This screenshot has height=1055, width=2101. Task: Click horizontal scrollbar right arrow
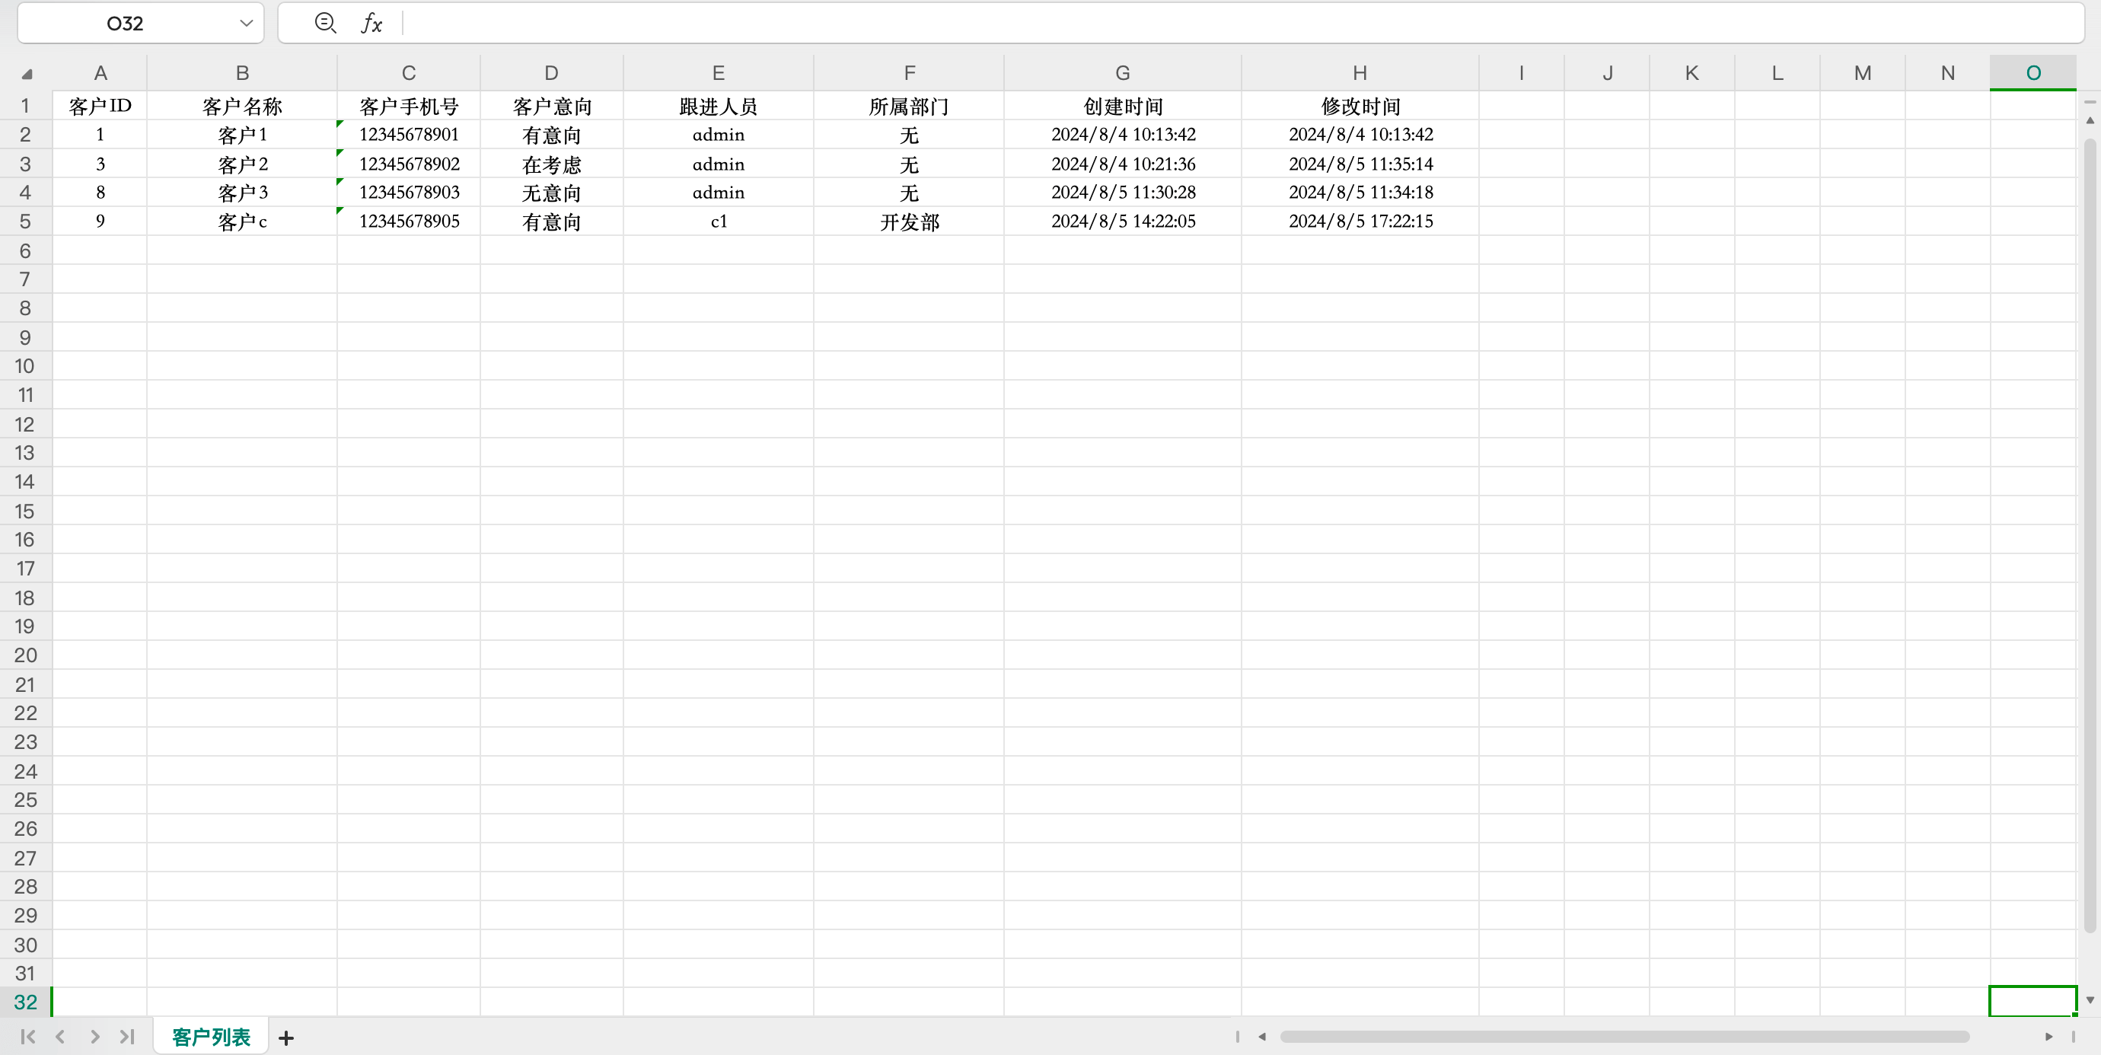[2048, 1036]
